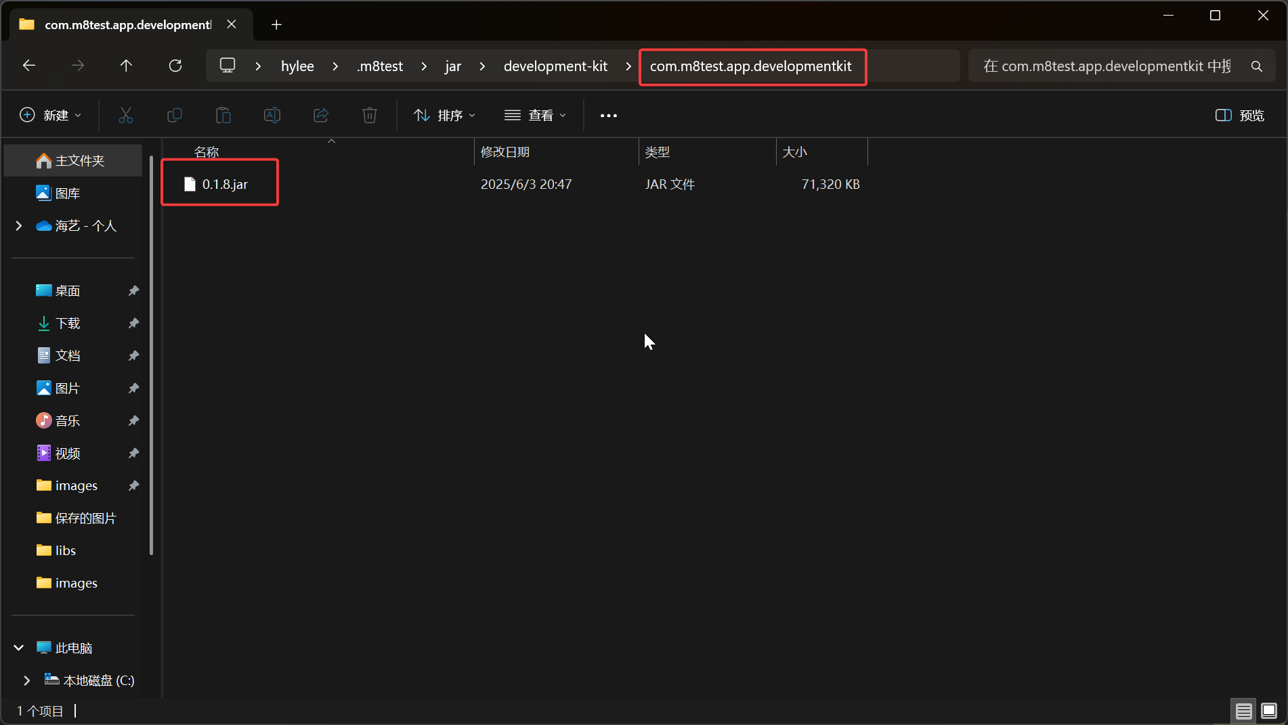This screenshot has height=725, width=1288.
Task: Go up one folder level
Action: click(x=126, y=66)
